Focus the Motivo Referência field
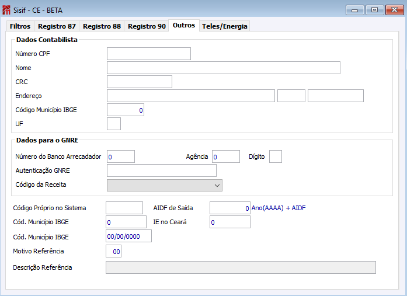 click(x=113, y=251)
